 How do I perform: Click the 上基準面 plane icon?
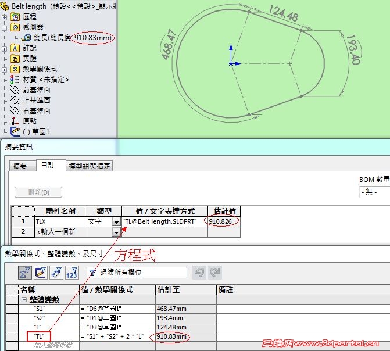[15, 101]
